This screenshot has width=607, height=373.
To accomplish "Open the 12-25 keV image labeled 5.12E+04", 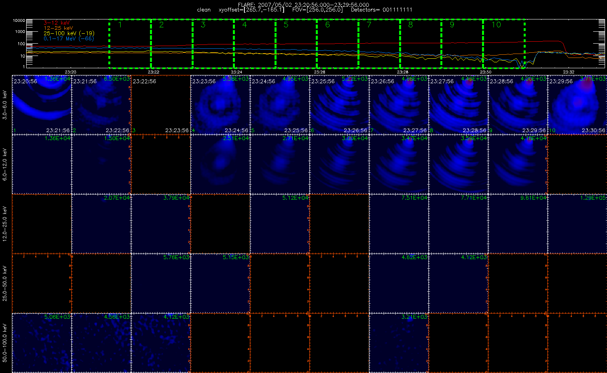I will (280, 223).
